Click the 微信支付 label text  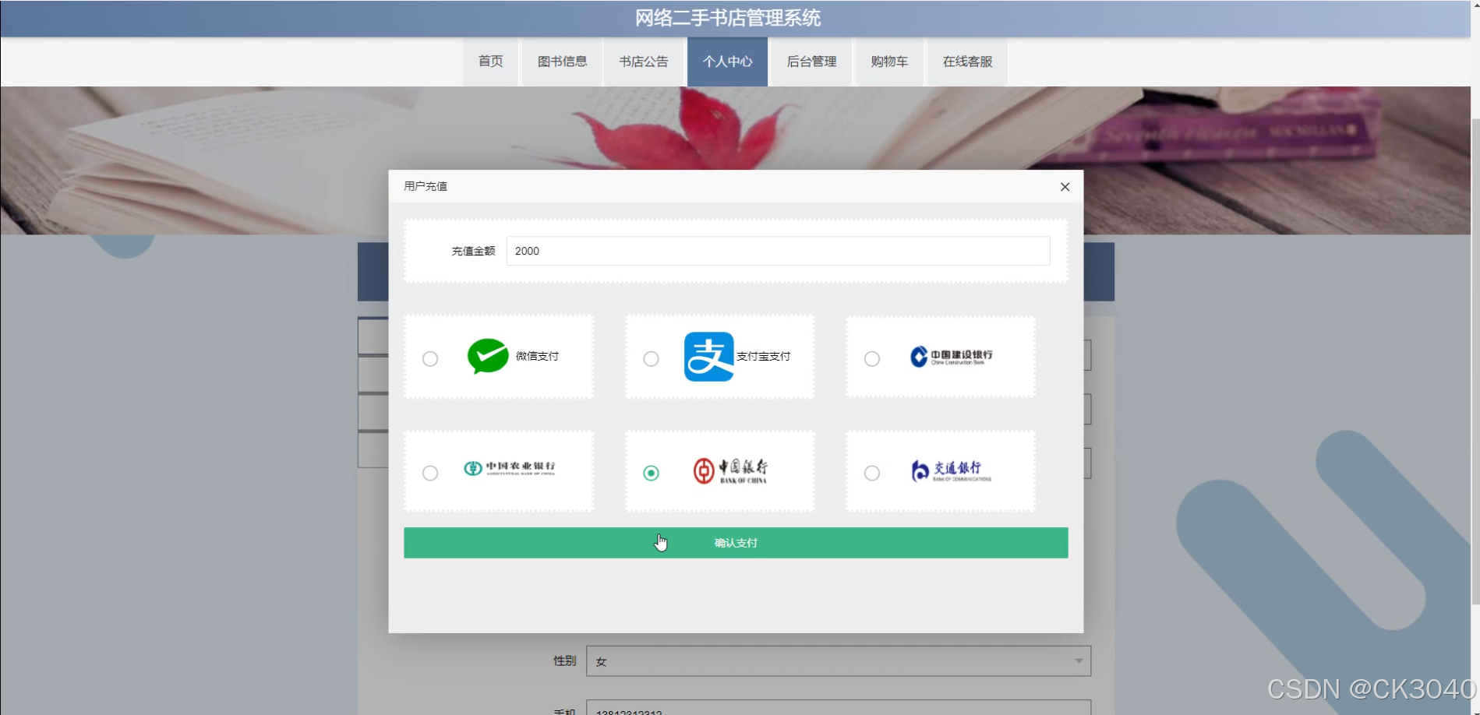pos(537,357)
